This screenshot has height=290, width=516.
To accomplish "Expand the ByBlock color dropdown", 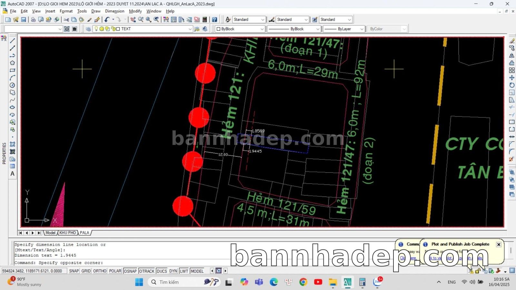I will [x=262, y=29].
